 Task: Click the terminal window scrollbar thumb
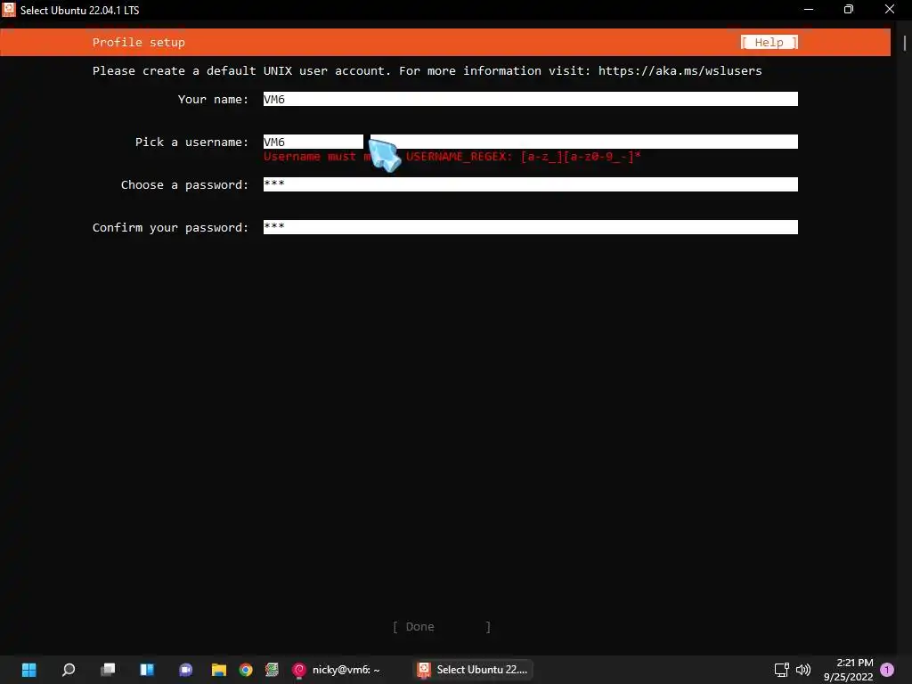pos(905,43)
